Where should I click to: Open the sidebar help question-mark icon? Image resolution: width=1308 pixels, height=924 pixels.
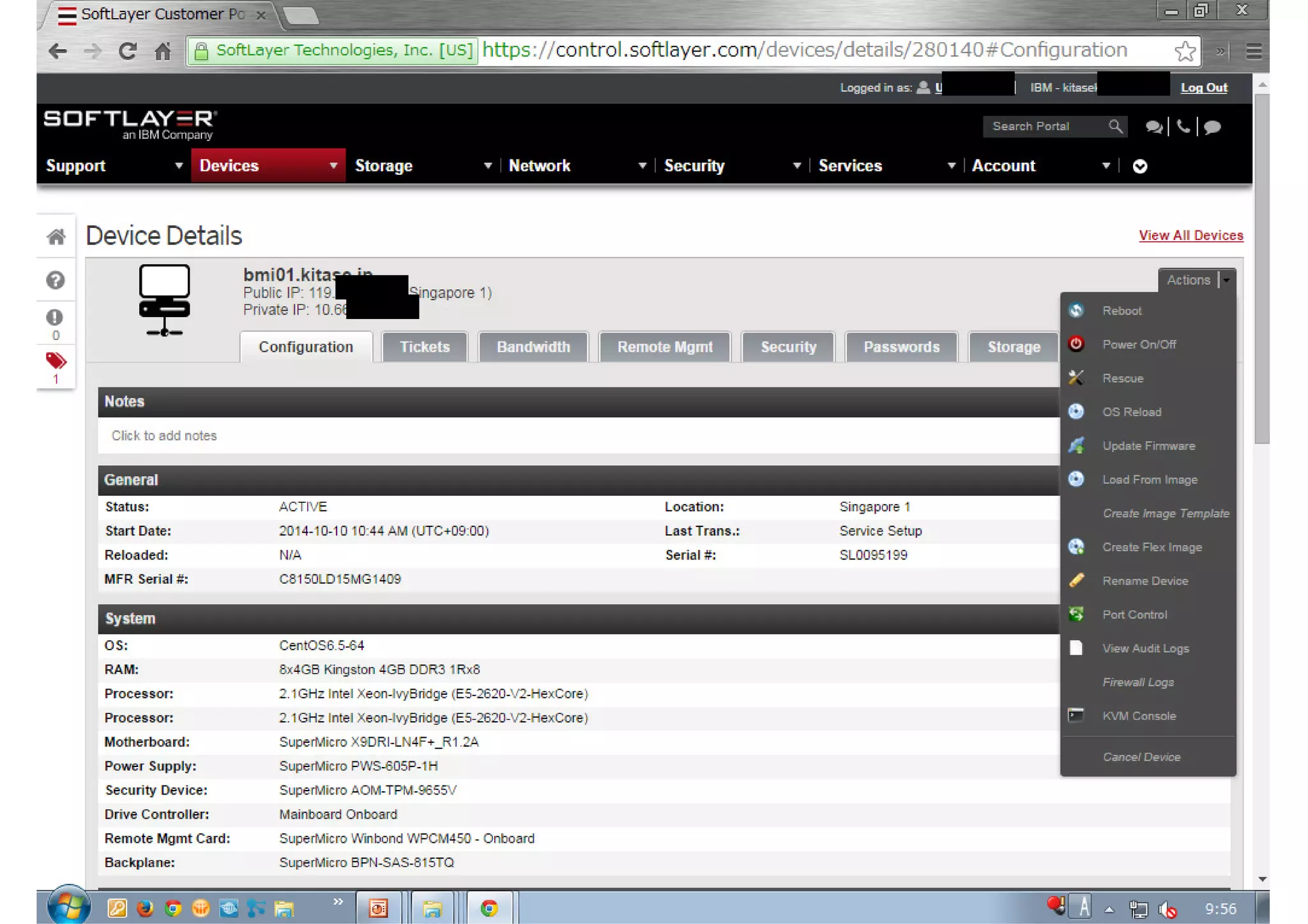(56, 280)
